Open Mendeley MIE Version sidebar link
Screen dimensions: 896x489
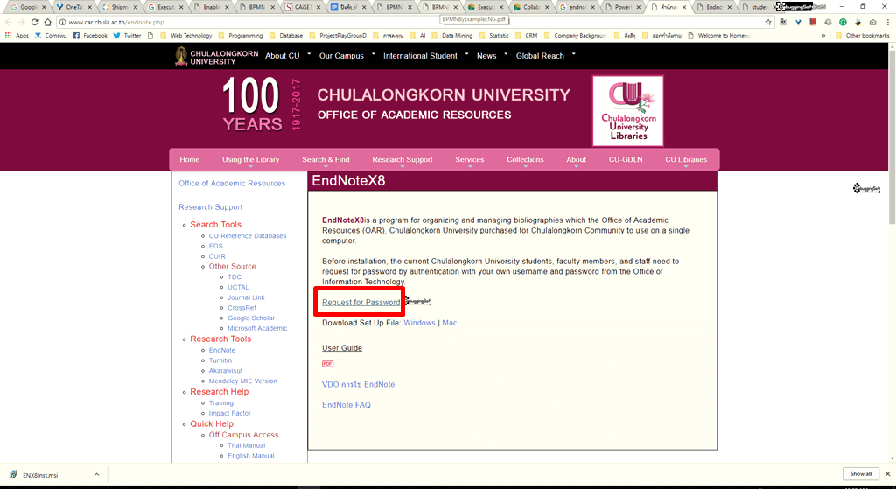coord(243,381)
